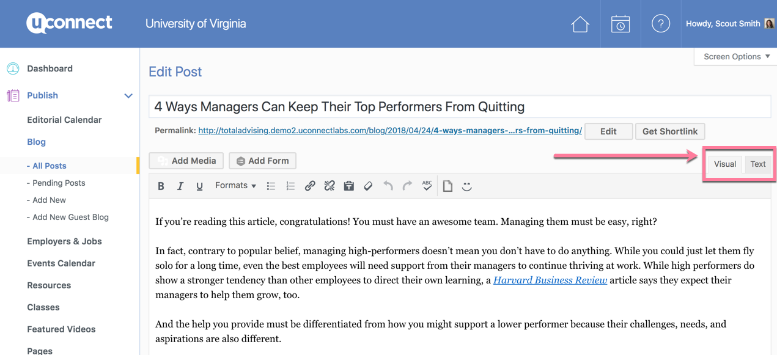The width and height of the screenshot is (777, 355).
Task: Click the insert link icon
Action: [310, 186]
